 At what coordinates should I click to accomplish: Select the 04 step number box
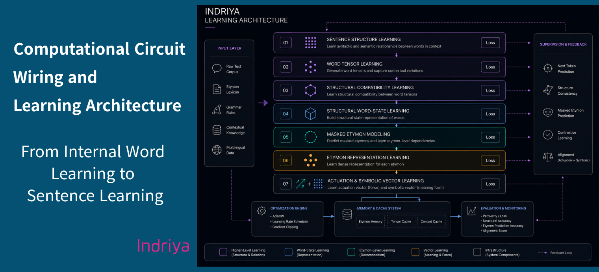[x=286, y=114]
